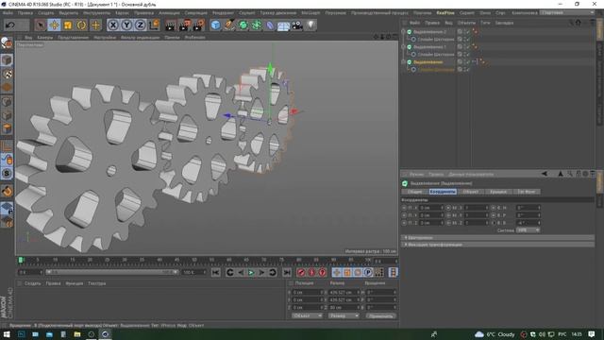Viewport: 604px width, 340px height.
Task: Click the green play button
Action: point(251,273)
